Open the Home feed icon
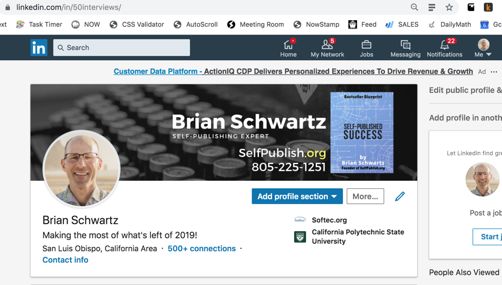Image resolution: width=502 pixels, height=285 pixels. (288, 48)
